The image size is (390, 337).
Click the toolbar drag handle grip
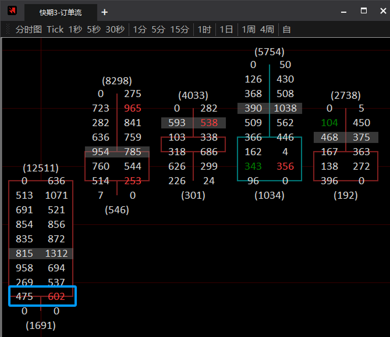[8, 29]
